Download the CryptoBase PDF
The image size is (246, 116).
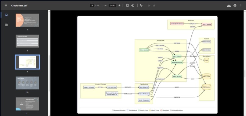229,5
